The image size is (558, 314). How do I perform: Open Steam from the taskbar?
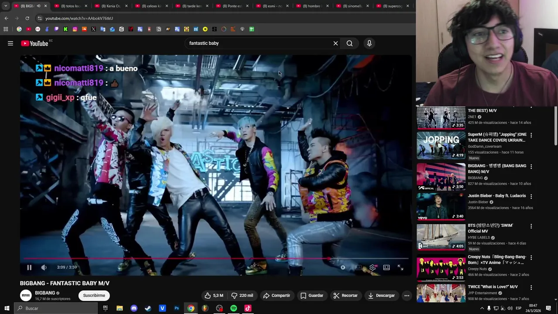tap(148, 308)
